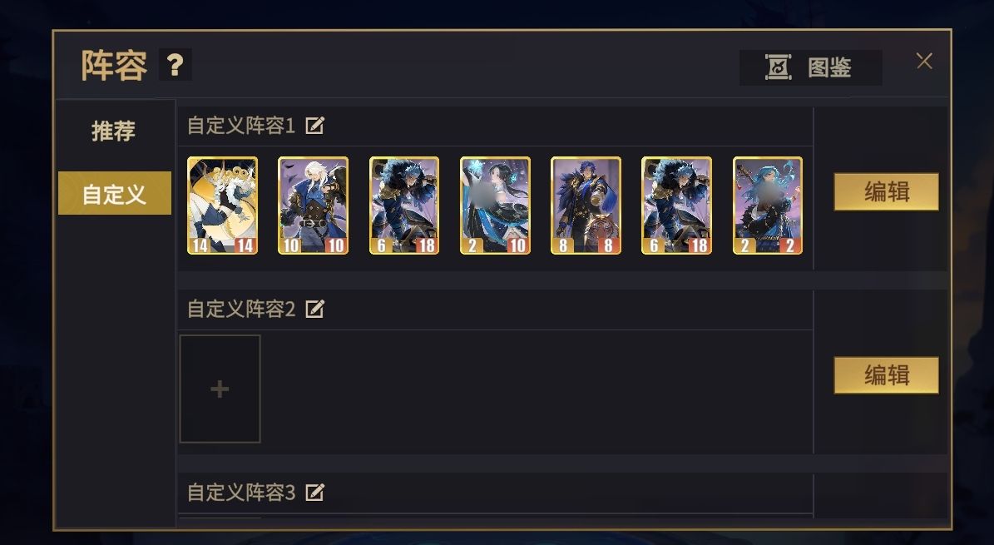The width and height of the screenshot is (994, 545).
Task: Click the 自定义阵容1 lineup title
Action: (x=241, y=126)
